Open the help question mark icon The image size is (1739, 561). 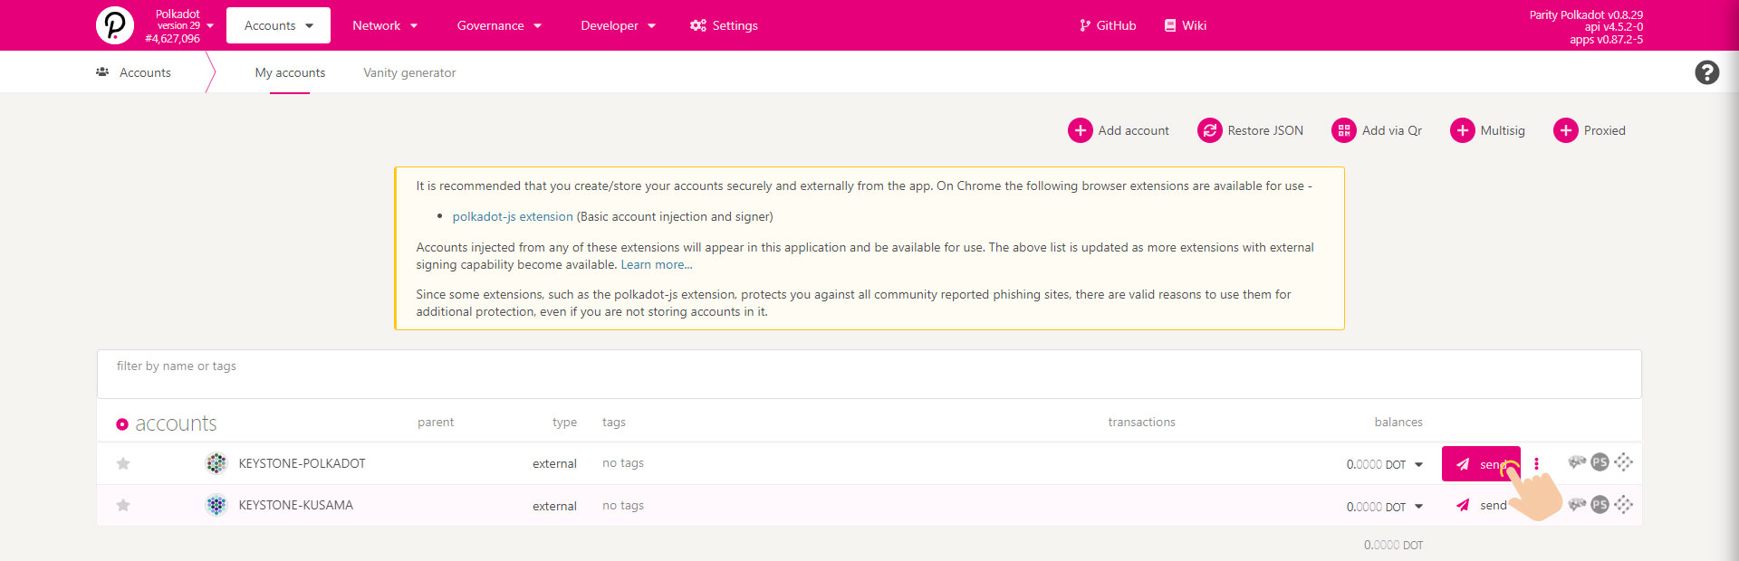(1707, 72)
